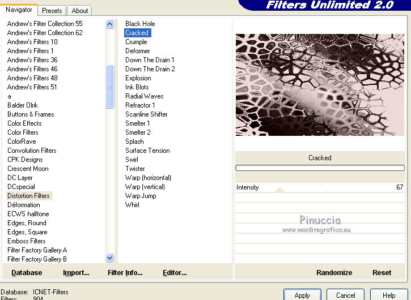
Task: Select Filter Factory Gallery B
Action: click(x=37, y=259)
